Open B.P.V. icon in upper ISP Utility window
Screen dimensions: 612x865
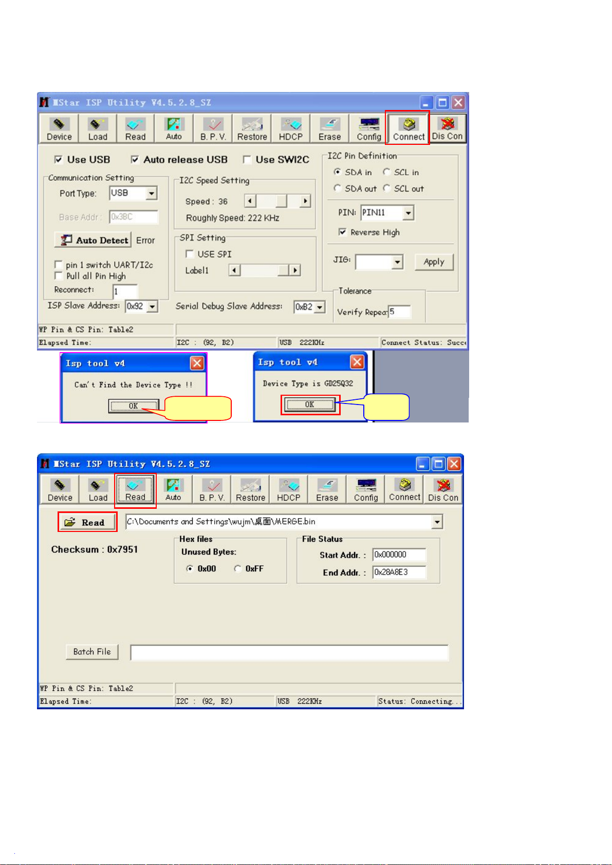pyautogui.click(x=213, y=128)
